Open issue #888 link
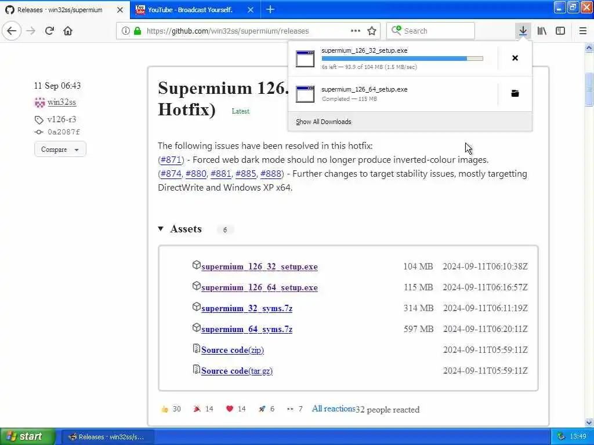Image resolution: width=594 pixels, height=445 pixels. tap(271, 174)
